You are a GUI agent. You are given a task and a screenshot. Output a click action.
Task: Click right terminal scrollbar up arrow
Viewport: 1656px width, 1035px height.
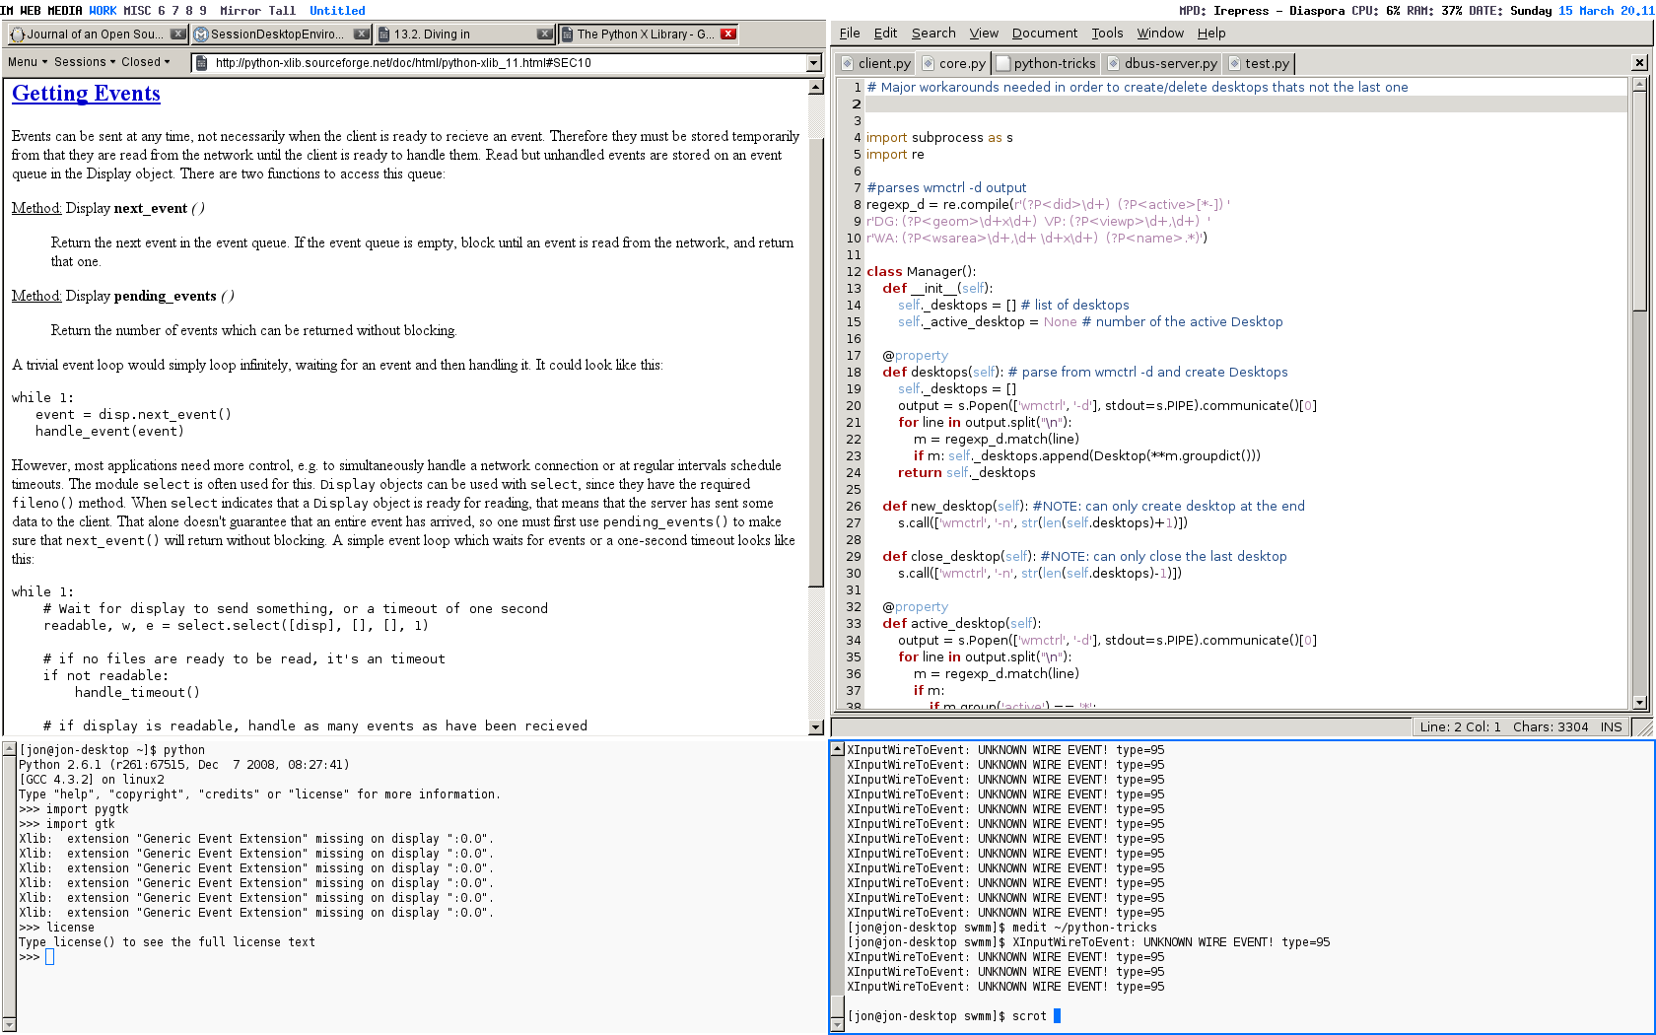point(838,749)
